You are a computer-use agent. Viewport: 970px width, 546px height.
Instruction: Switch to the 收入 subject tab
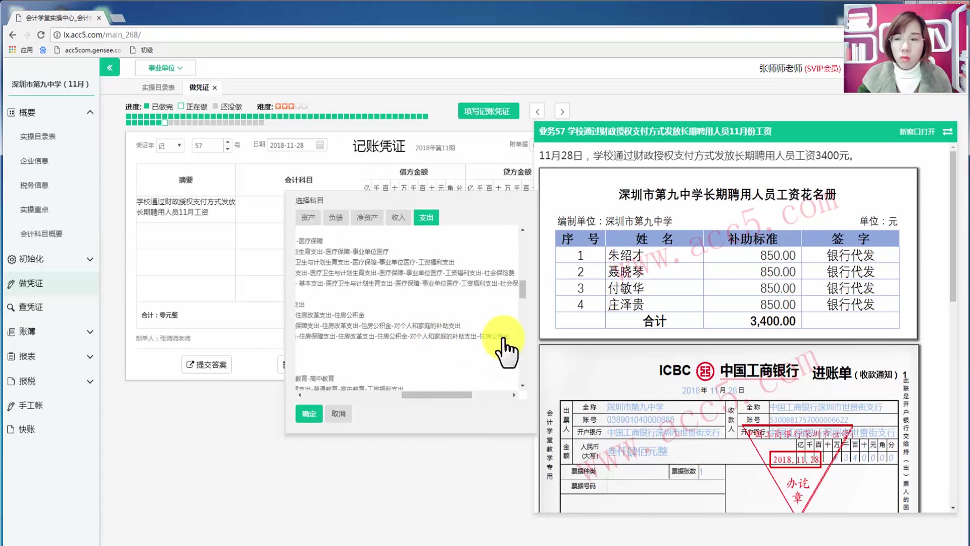coord(398,217)
